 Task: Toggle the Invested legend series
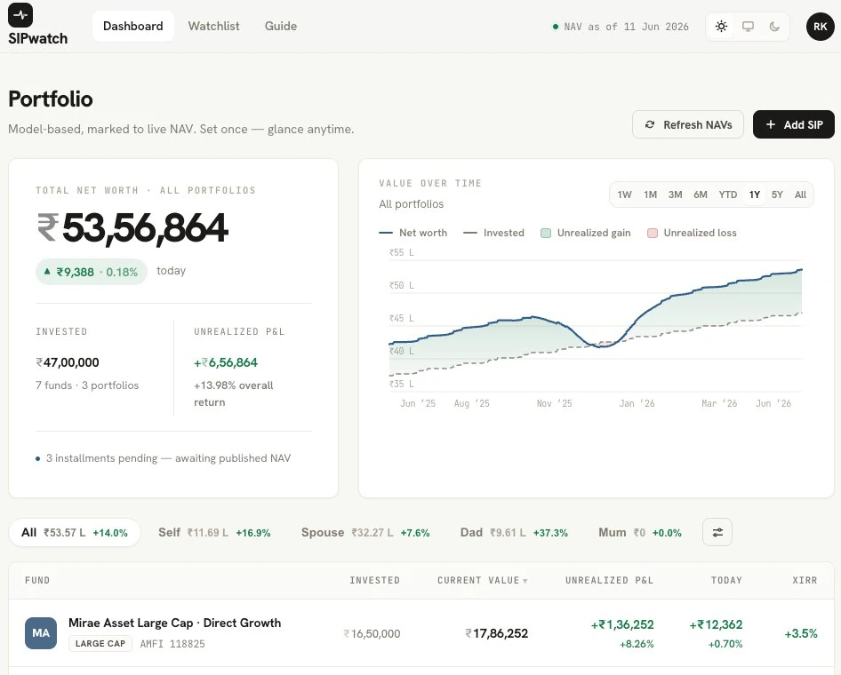point(493,233)
